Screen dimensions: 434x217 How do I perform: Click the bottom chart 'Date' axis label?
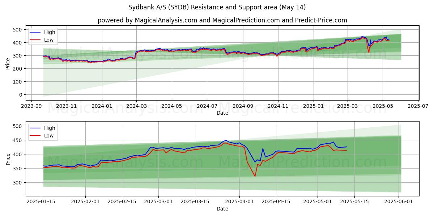[x=222, y=209]
